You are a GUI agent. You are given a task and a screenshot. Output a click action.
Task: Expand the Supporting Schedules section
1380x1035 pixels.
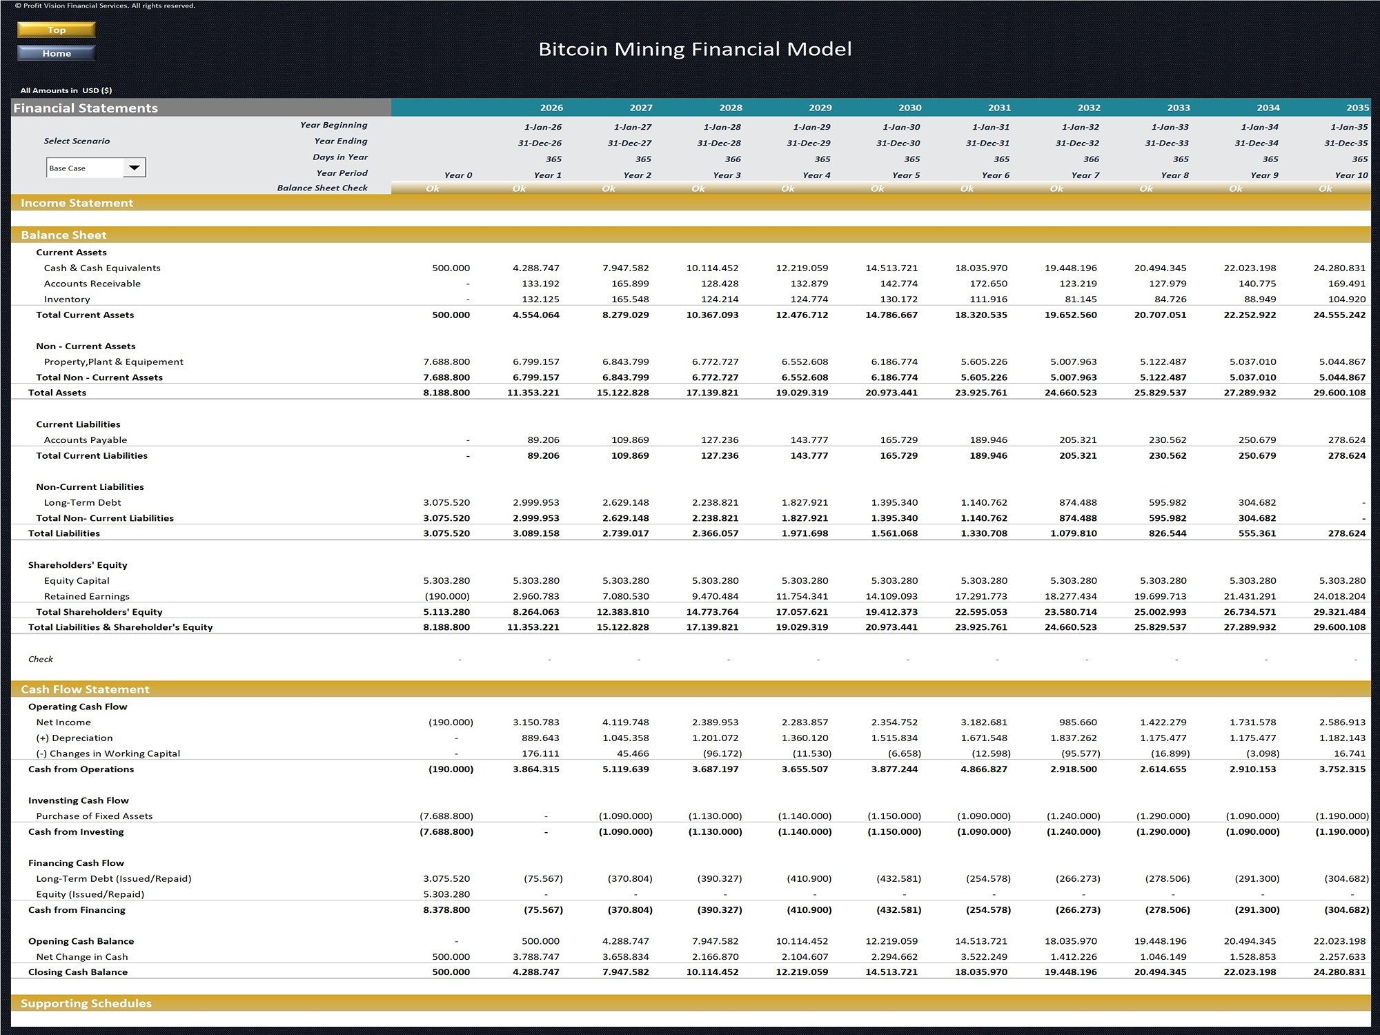(x=86, y=1003)
